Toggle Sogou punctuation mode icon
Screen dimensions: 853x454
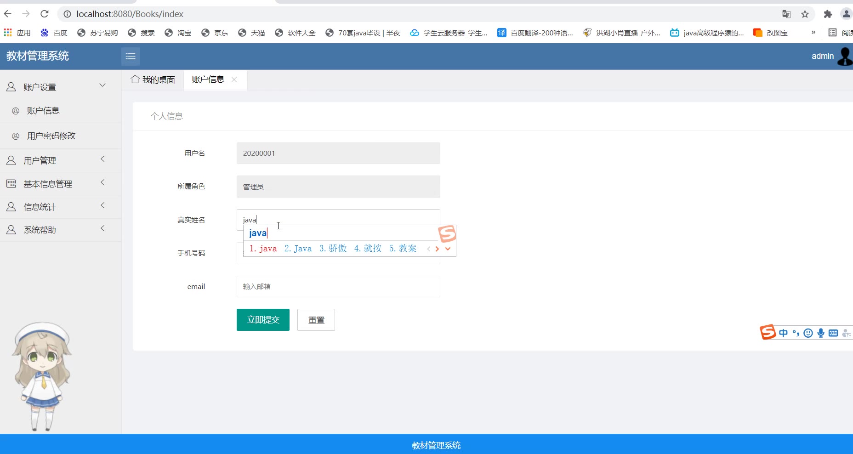click(x=796, y=333)
